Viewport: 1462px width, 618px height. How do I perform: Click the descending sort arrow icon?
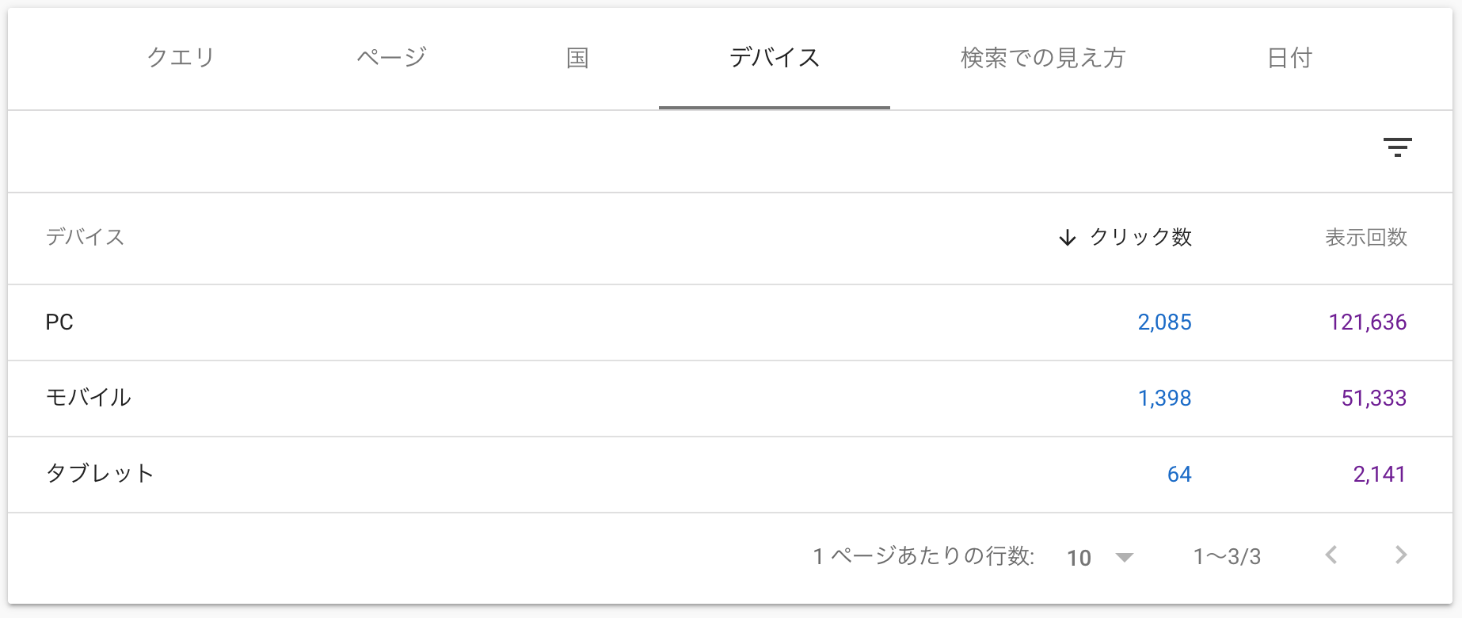[1068, 238]
